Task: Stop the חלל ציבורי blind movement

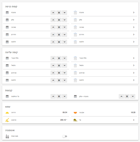Action: coord(59,58)
